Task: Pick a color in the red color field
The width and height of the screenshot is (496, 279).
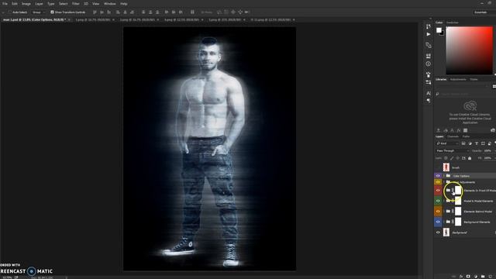Action: [x=469, y=50]
